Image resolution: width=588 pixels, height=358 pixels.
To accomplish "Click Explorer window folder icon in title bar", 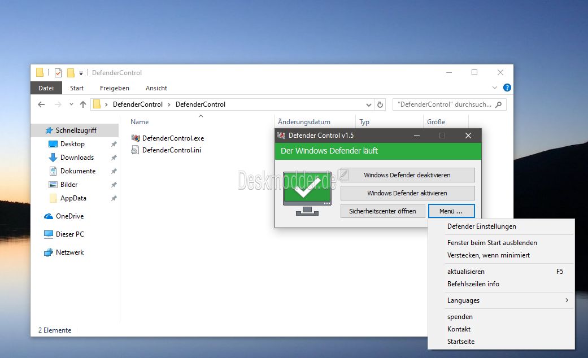I will pos(40,72).
